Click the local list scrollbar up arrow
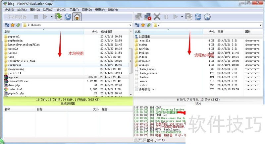The width and height of the screenshot is (265, 144). tap(131, 31)
